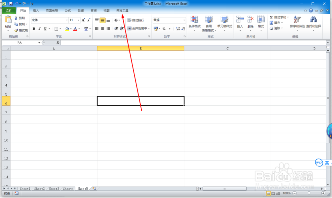Click AutoSum (自动求和)
The height and width of the screenshot is (198, 332).
click(278, 17)
